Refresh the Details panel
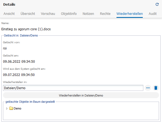This screenshot has height=123, width=162. tap(157, 4)
